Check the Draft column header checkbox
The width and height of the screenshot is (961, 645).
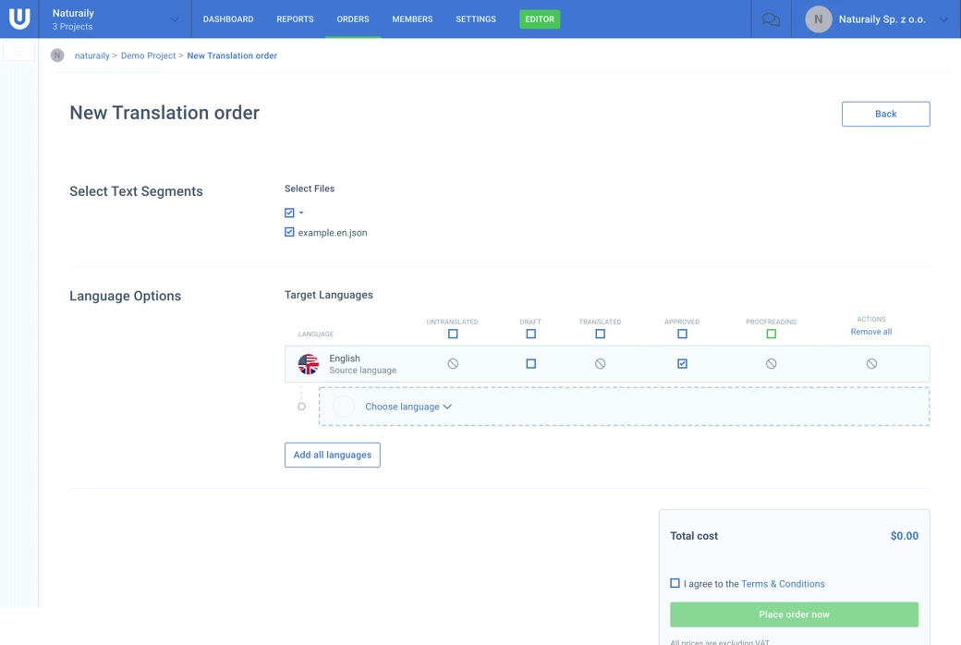pyautogui.click(x=530, y=335)
